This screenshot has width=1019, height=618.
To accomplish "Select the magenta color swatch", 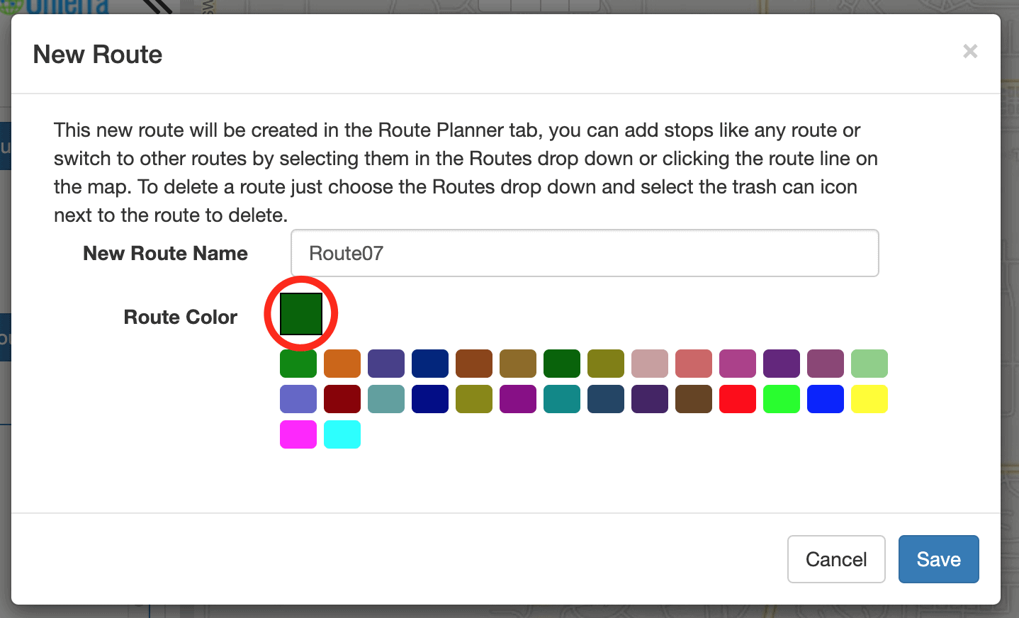I will pos(298,434).
